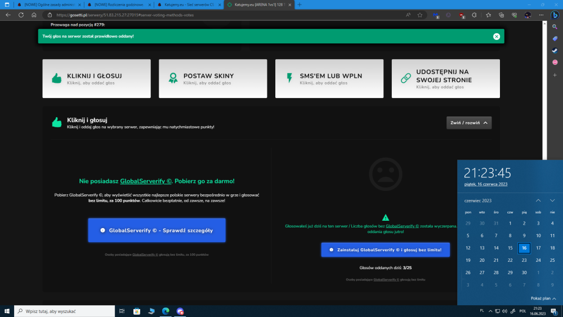Screen dimensions: 563x317
Task: Open the uBlock Origin extension icon
Action: point(462,15)
